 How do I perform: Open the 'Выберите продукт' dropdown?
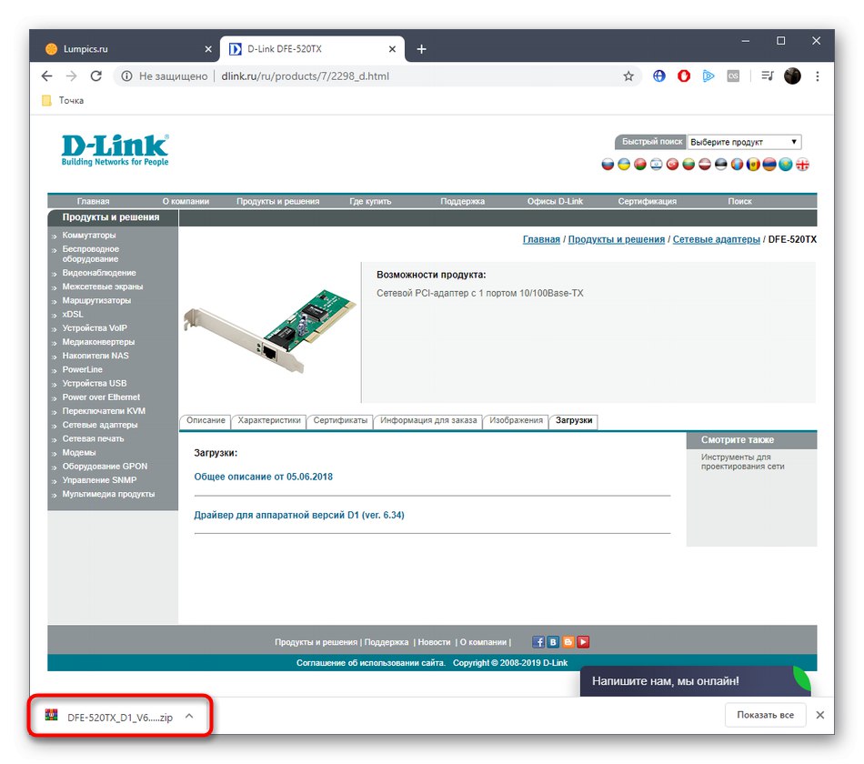coord(744,142)
